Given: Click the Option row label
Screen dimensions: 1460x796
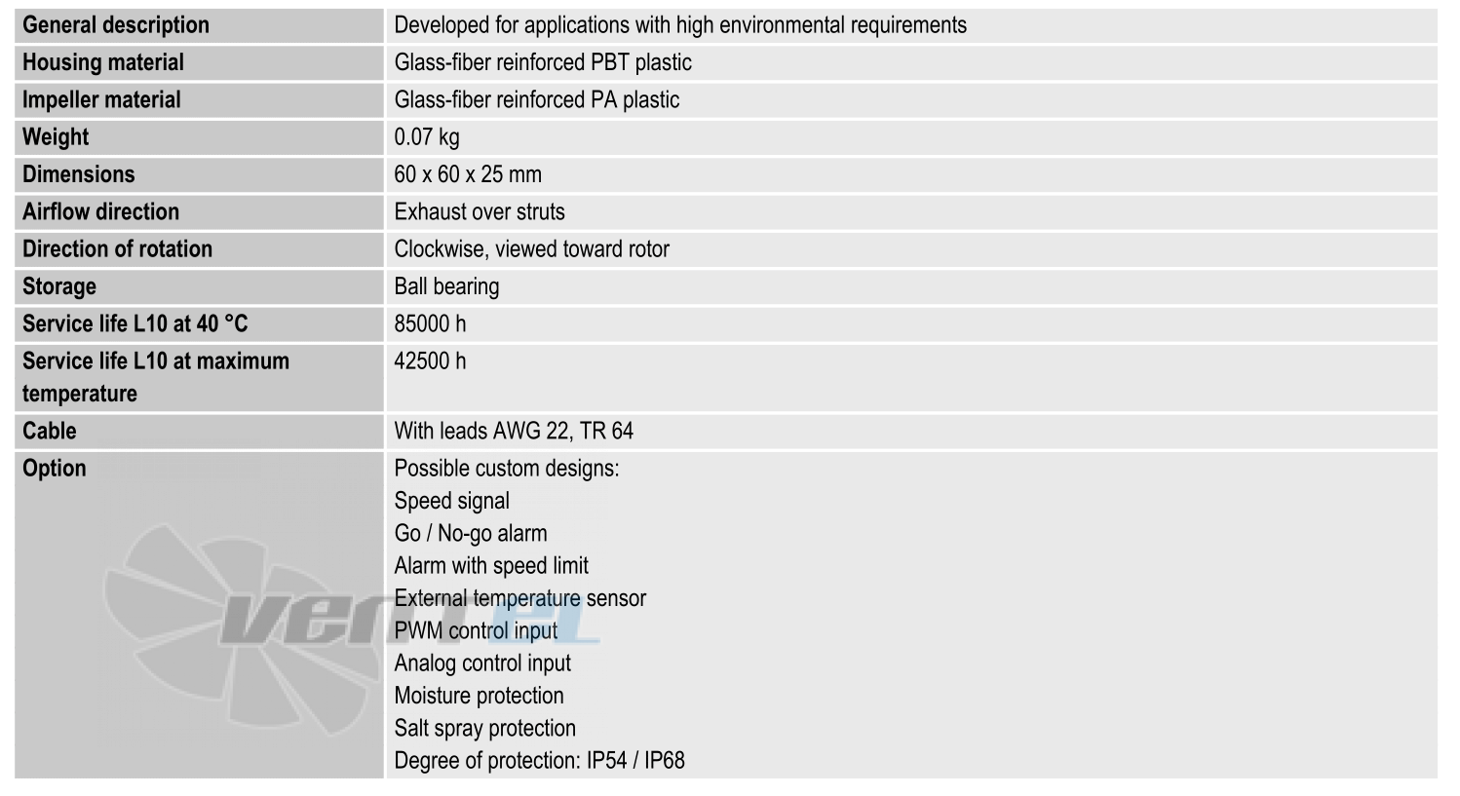Looking at the screenshot, I should (x=55, y=469).
